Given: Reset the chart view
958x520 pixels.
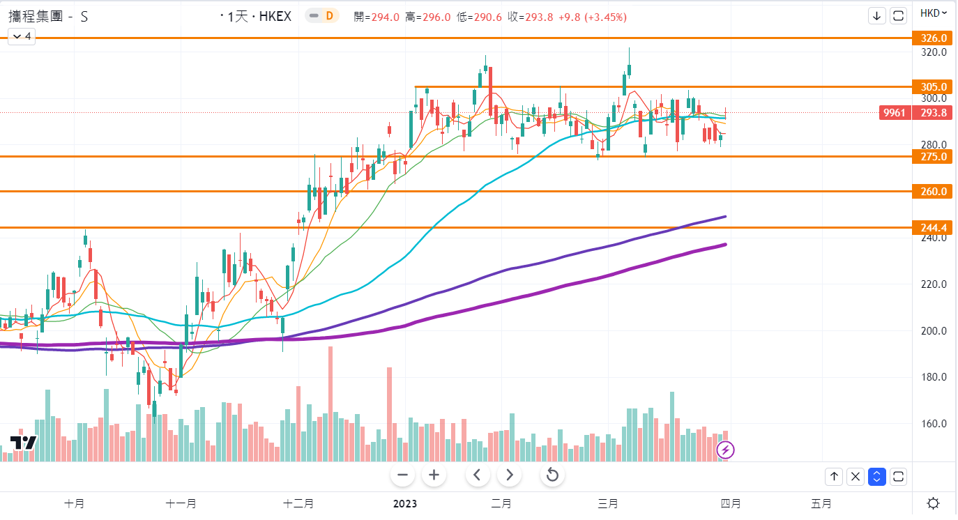Looking at the screenshot, I should coord(552,475).
